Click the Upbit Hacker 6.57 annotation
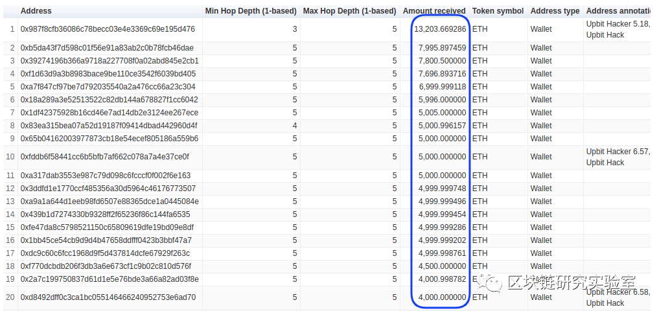Viewport: 657px width, 311px height. (618, 157)
